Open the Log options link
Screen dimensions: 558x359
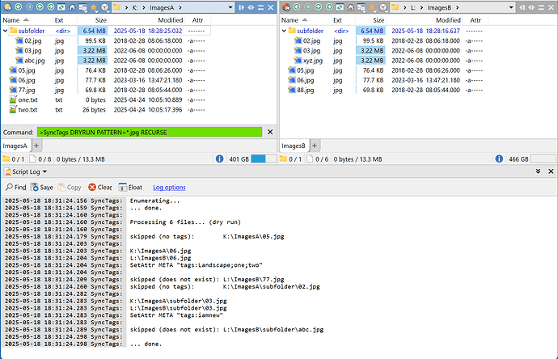[169, 187]
